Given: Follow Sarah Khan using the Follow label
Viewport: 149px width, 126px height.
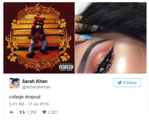Looking at the screenshot, I should pyautogui.click(x=130, y=83).
